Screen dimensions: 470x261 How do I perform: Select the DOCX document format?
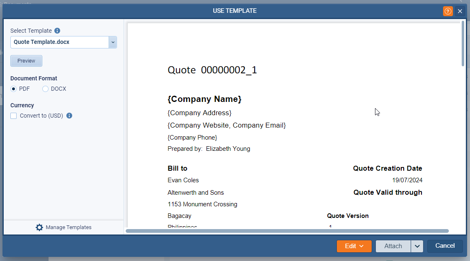tap(45, 89)
